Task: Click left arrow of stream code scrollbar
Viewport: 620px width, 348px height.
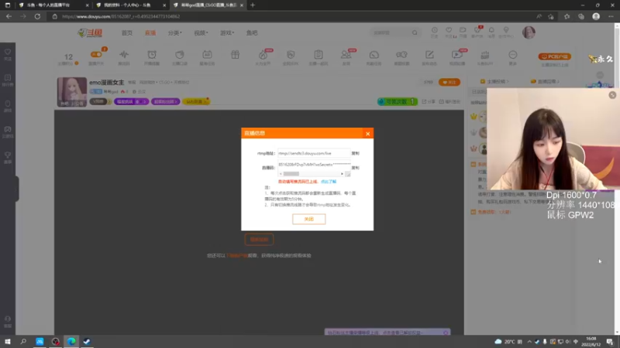Action: point(281,173)
